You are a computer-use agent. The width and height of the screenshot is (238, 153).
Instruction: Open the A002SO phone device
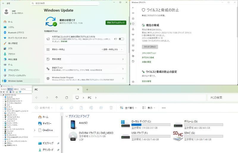(x=79, y=125)
